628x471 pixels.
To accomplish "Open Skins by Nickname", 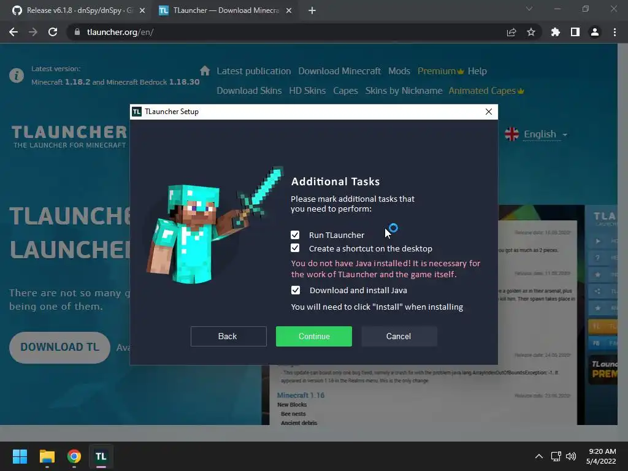I will click(x=404, y=91).
